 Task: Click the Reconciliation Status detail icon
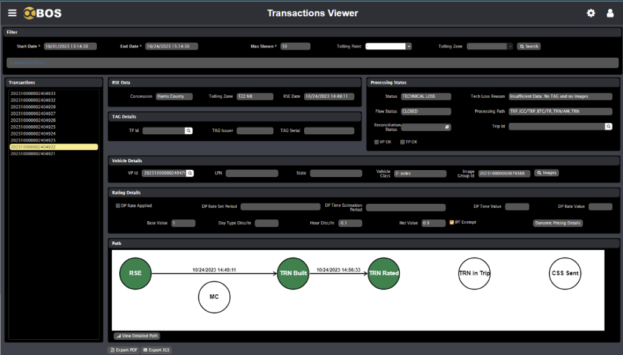pos(447,127)
